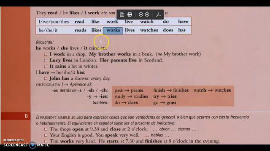Select the highlighted 'works' cell in the table
270x151 pixels.
pyautogui.click(x=113, y=31)
